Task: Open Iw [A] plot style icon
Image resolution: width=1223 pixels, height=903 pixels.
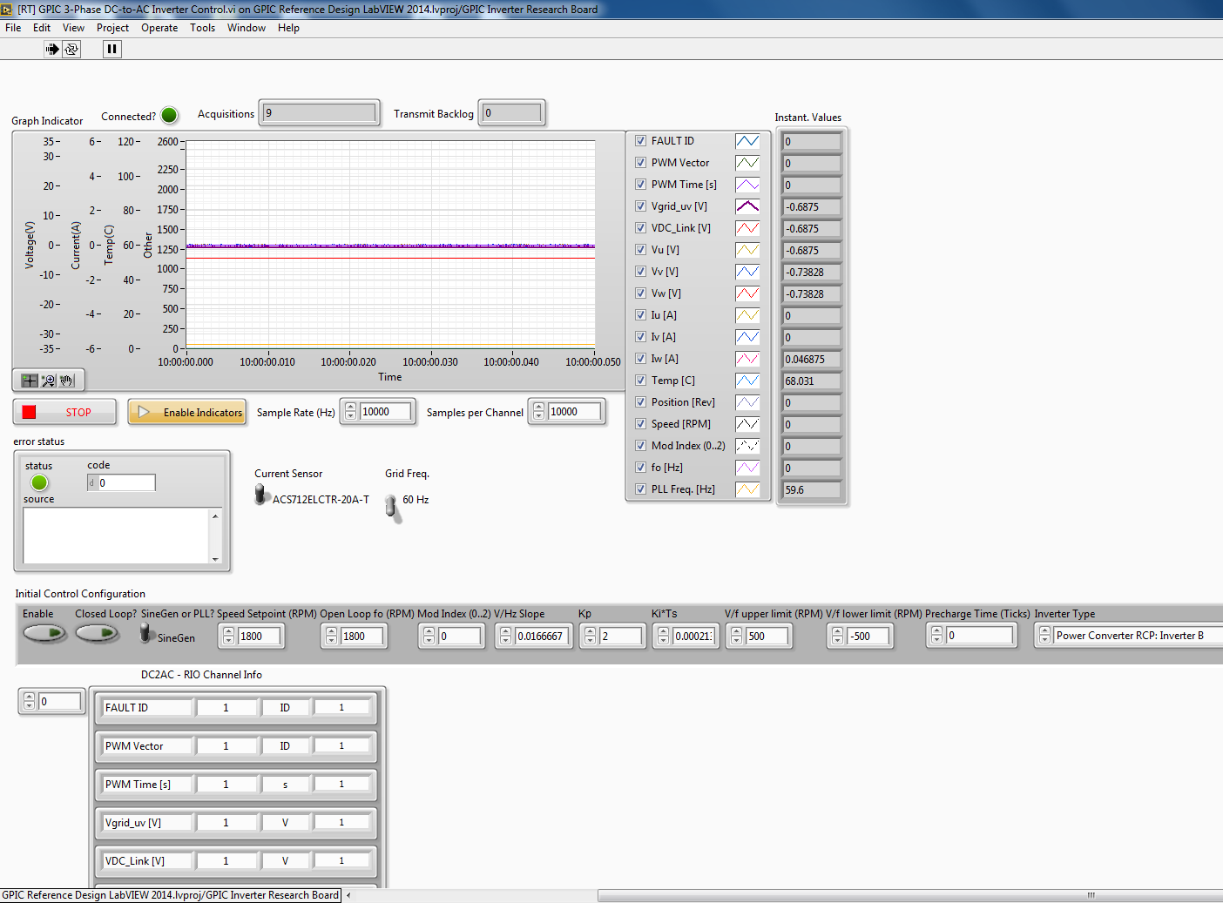Action: click(747, 359)
